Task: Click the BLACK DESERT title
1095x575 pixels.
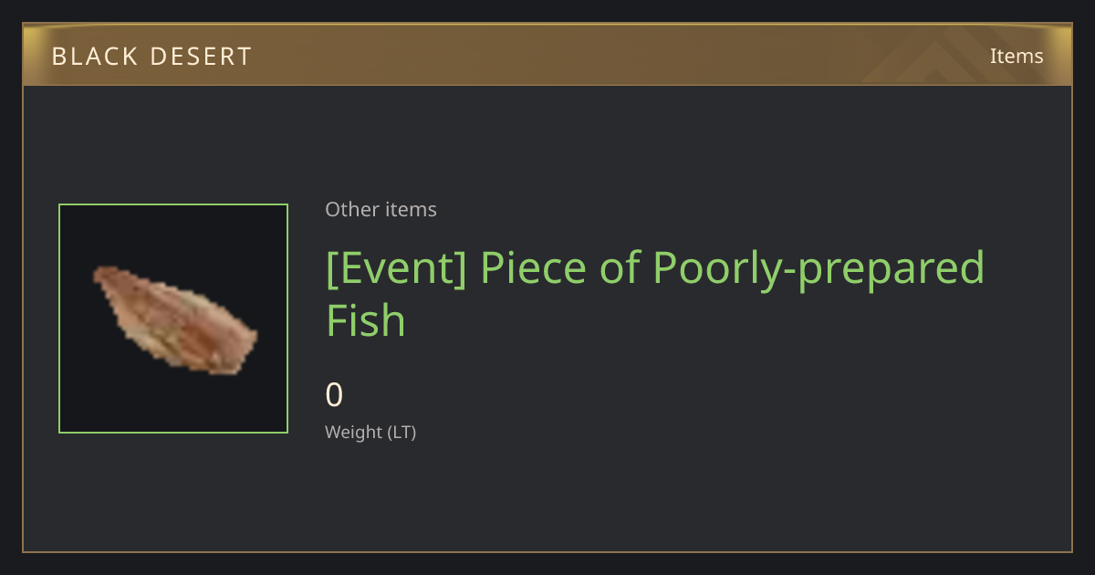Action: 151,57
